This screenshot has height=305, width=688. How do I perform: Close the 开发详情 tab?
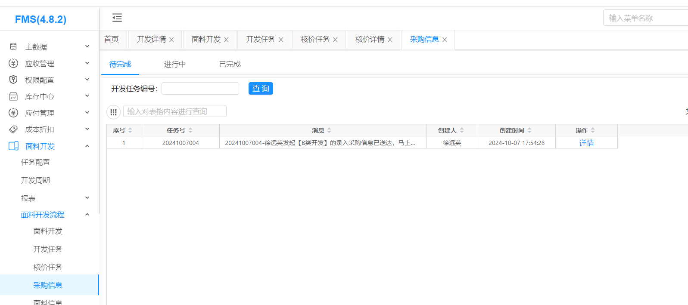point(171,40)
